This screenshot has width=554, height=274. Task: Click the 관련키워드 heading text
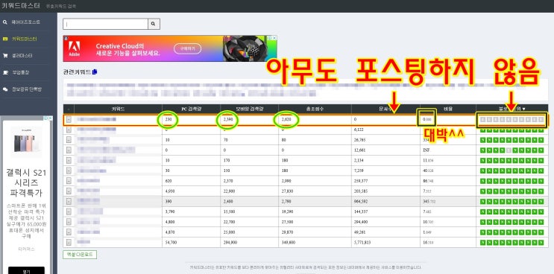point(77,72)
